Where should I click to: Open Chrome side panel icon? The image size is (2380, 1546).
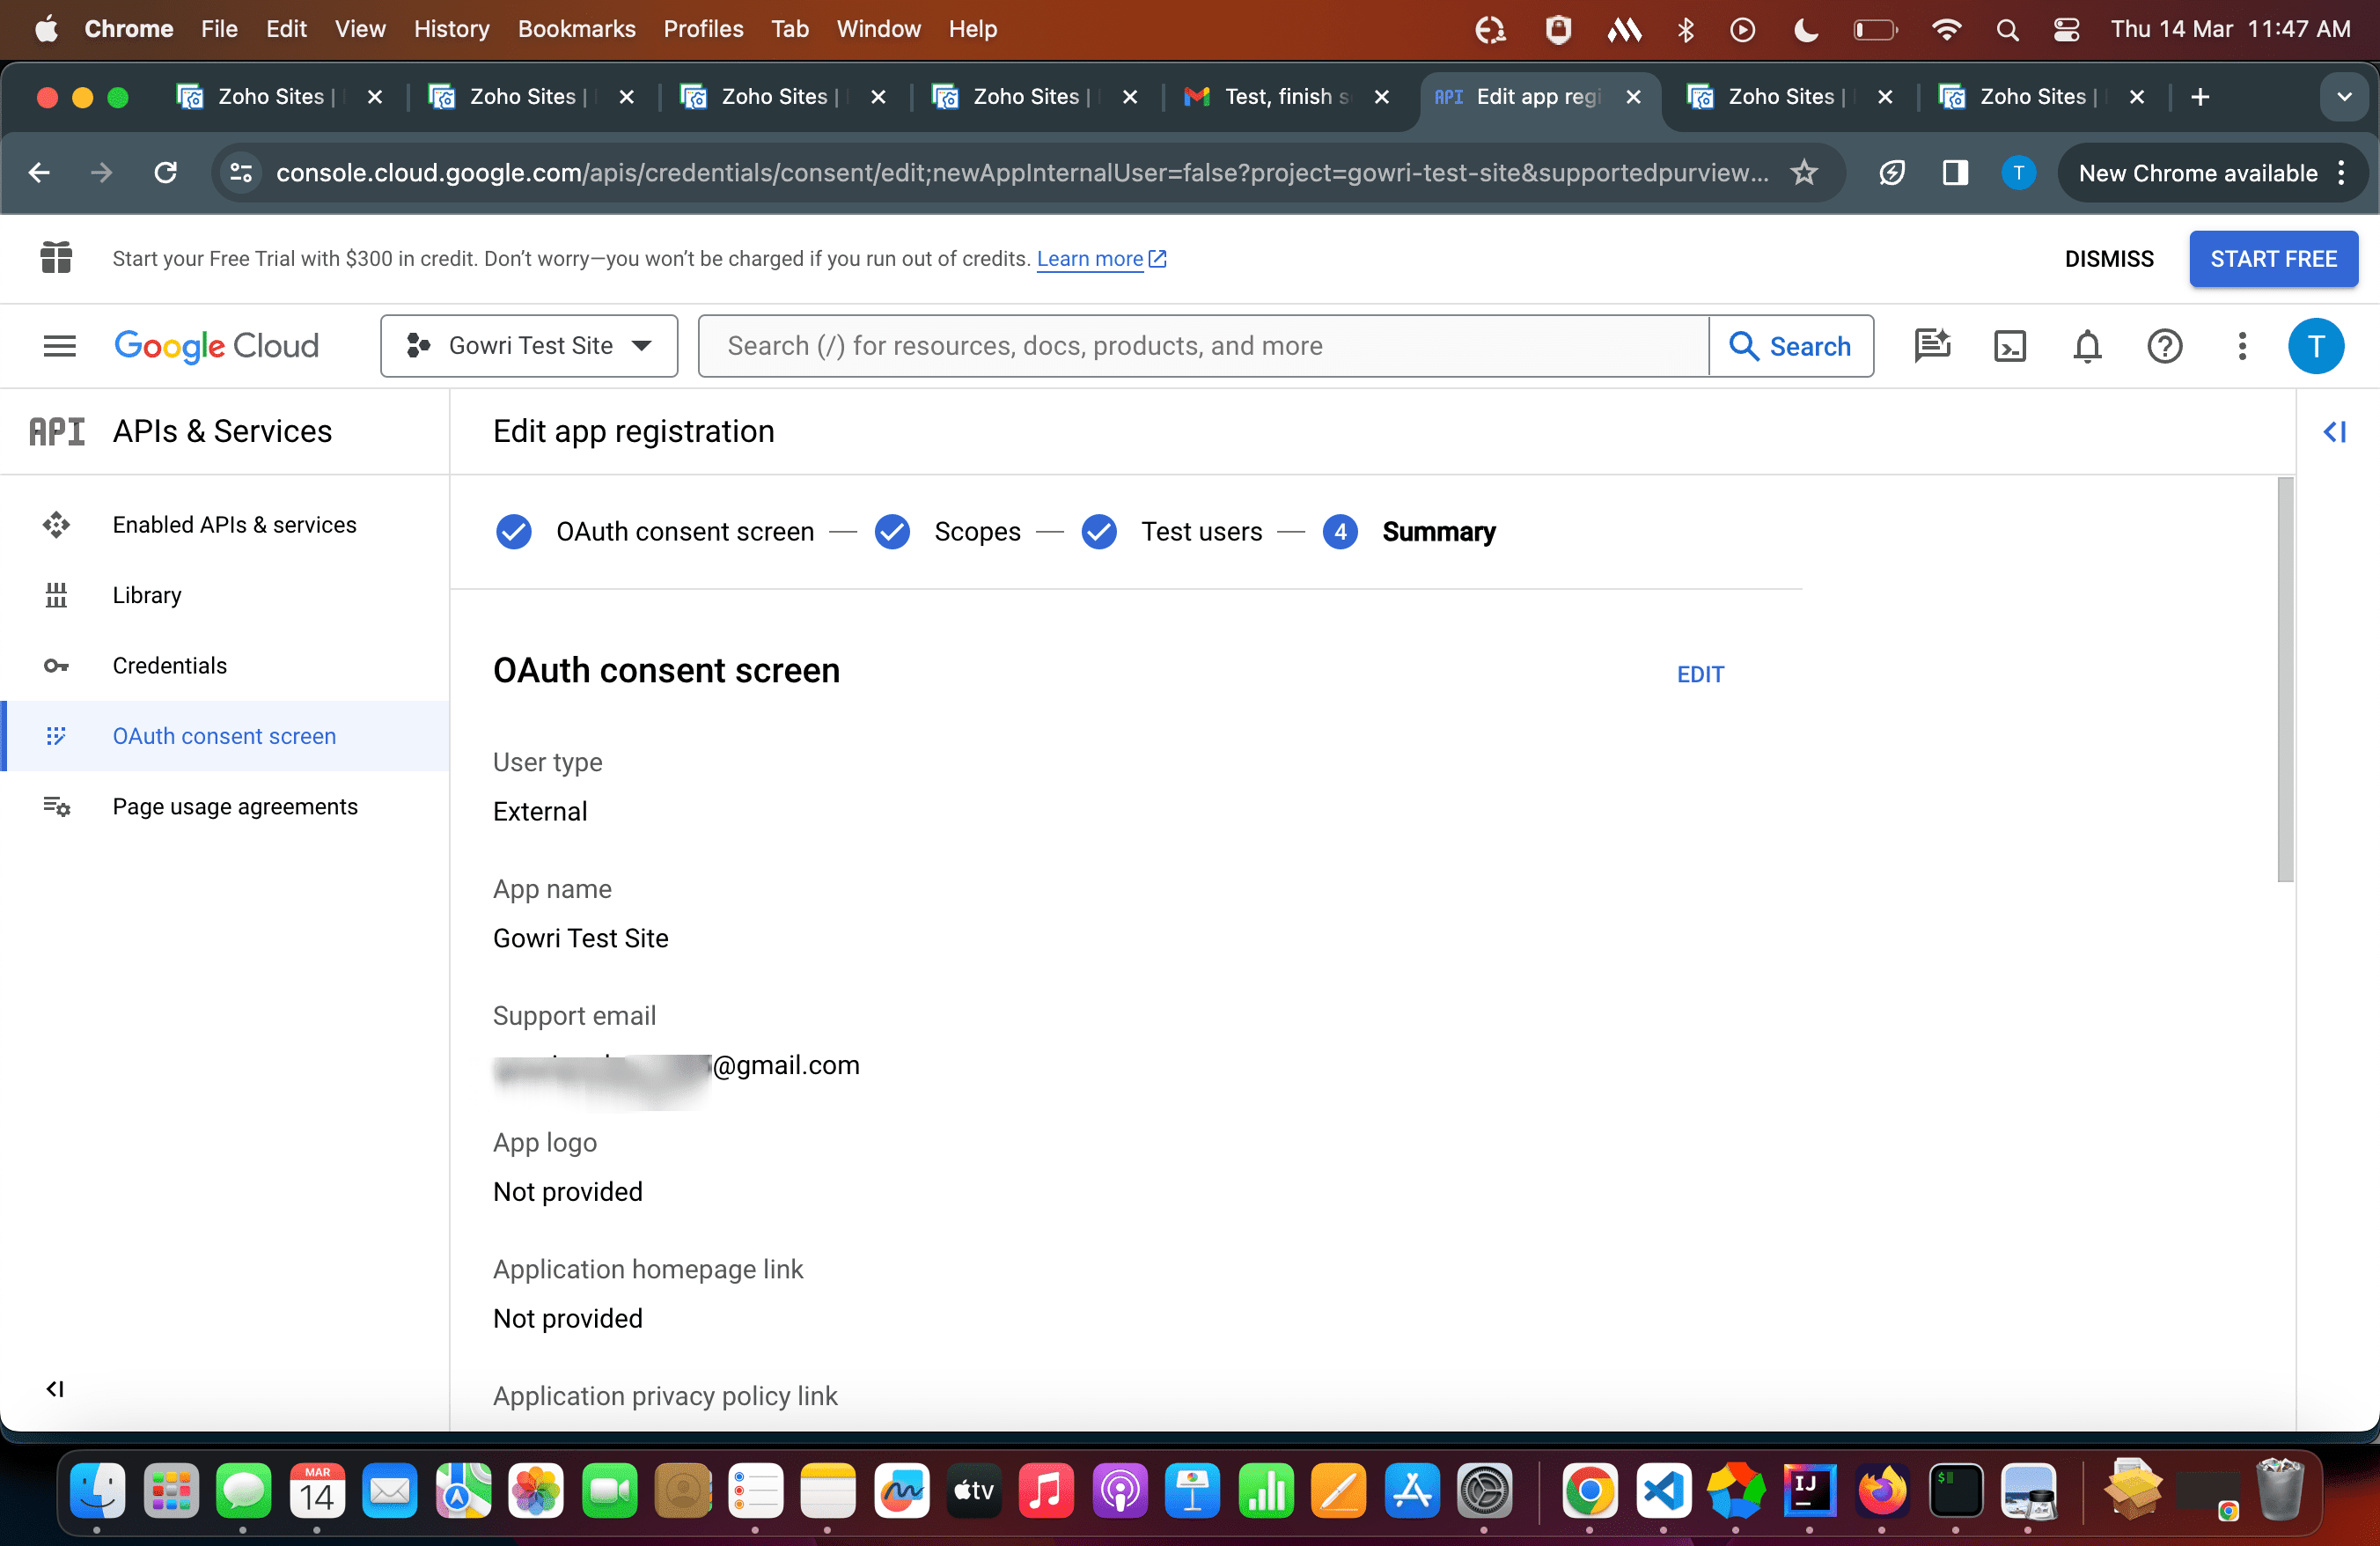click(1955, 173)
